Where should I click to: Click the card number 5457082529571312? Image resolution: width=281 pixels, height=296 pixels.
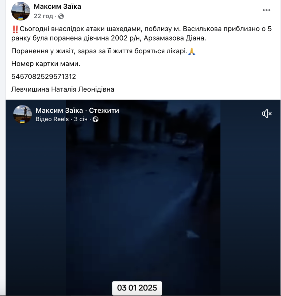click(x=43, y=77)
